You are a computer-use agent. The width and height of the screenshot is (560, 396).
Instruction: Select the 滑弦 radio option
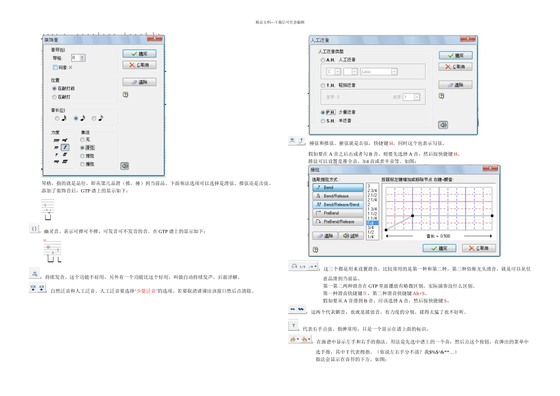coord(83,148)
